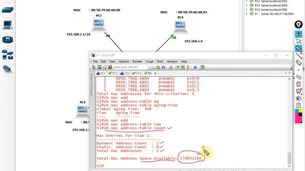Switch to the PC1 session tab
Image resolution: width=305 pixels, height=171 pixels.
click(101, 73)
